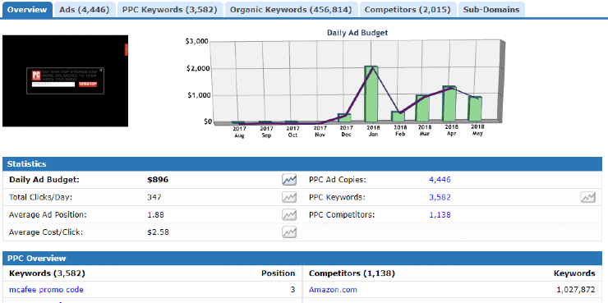Click the PPC Competitors label
The image size is (608, 303).
(x=342, y=214)
